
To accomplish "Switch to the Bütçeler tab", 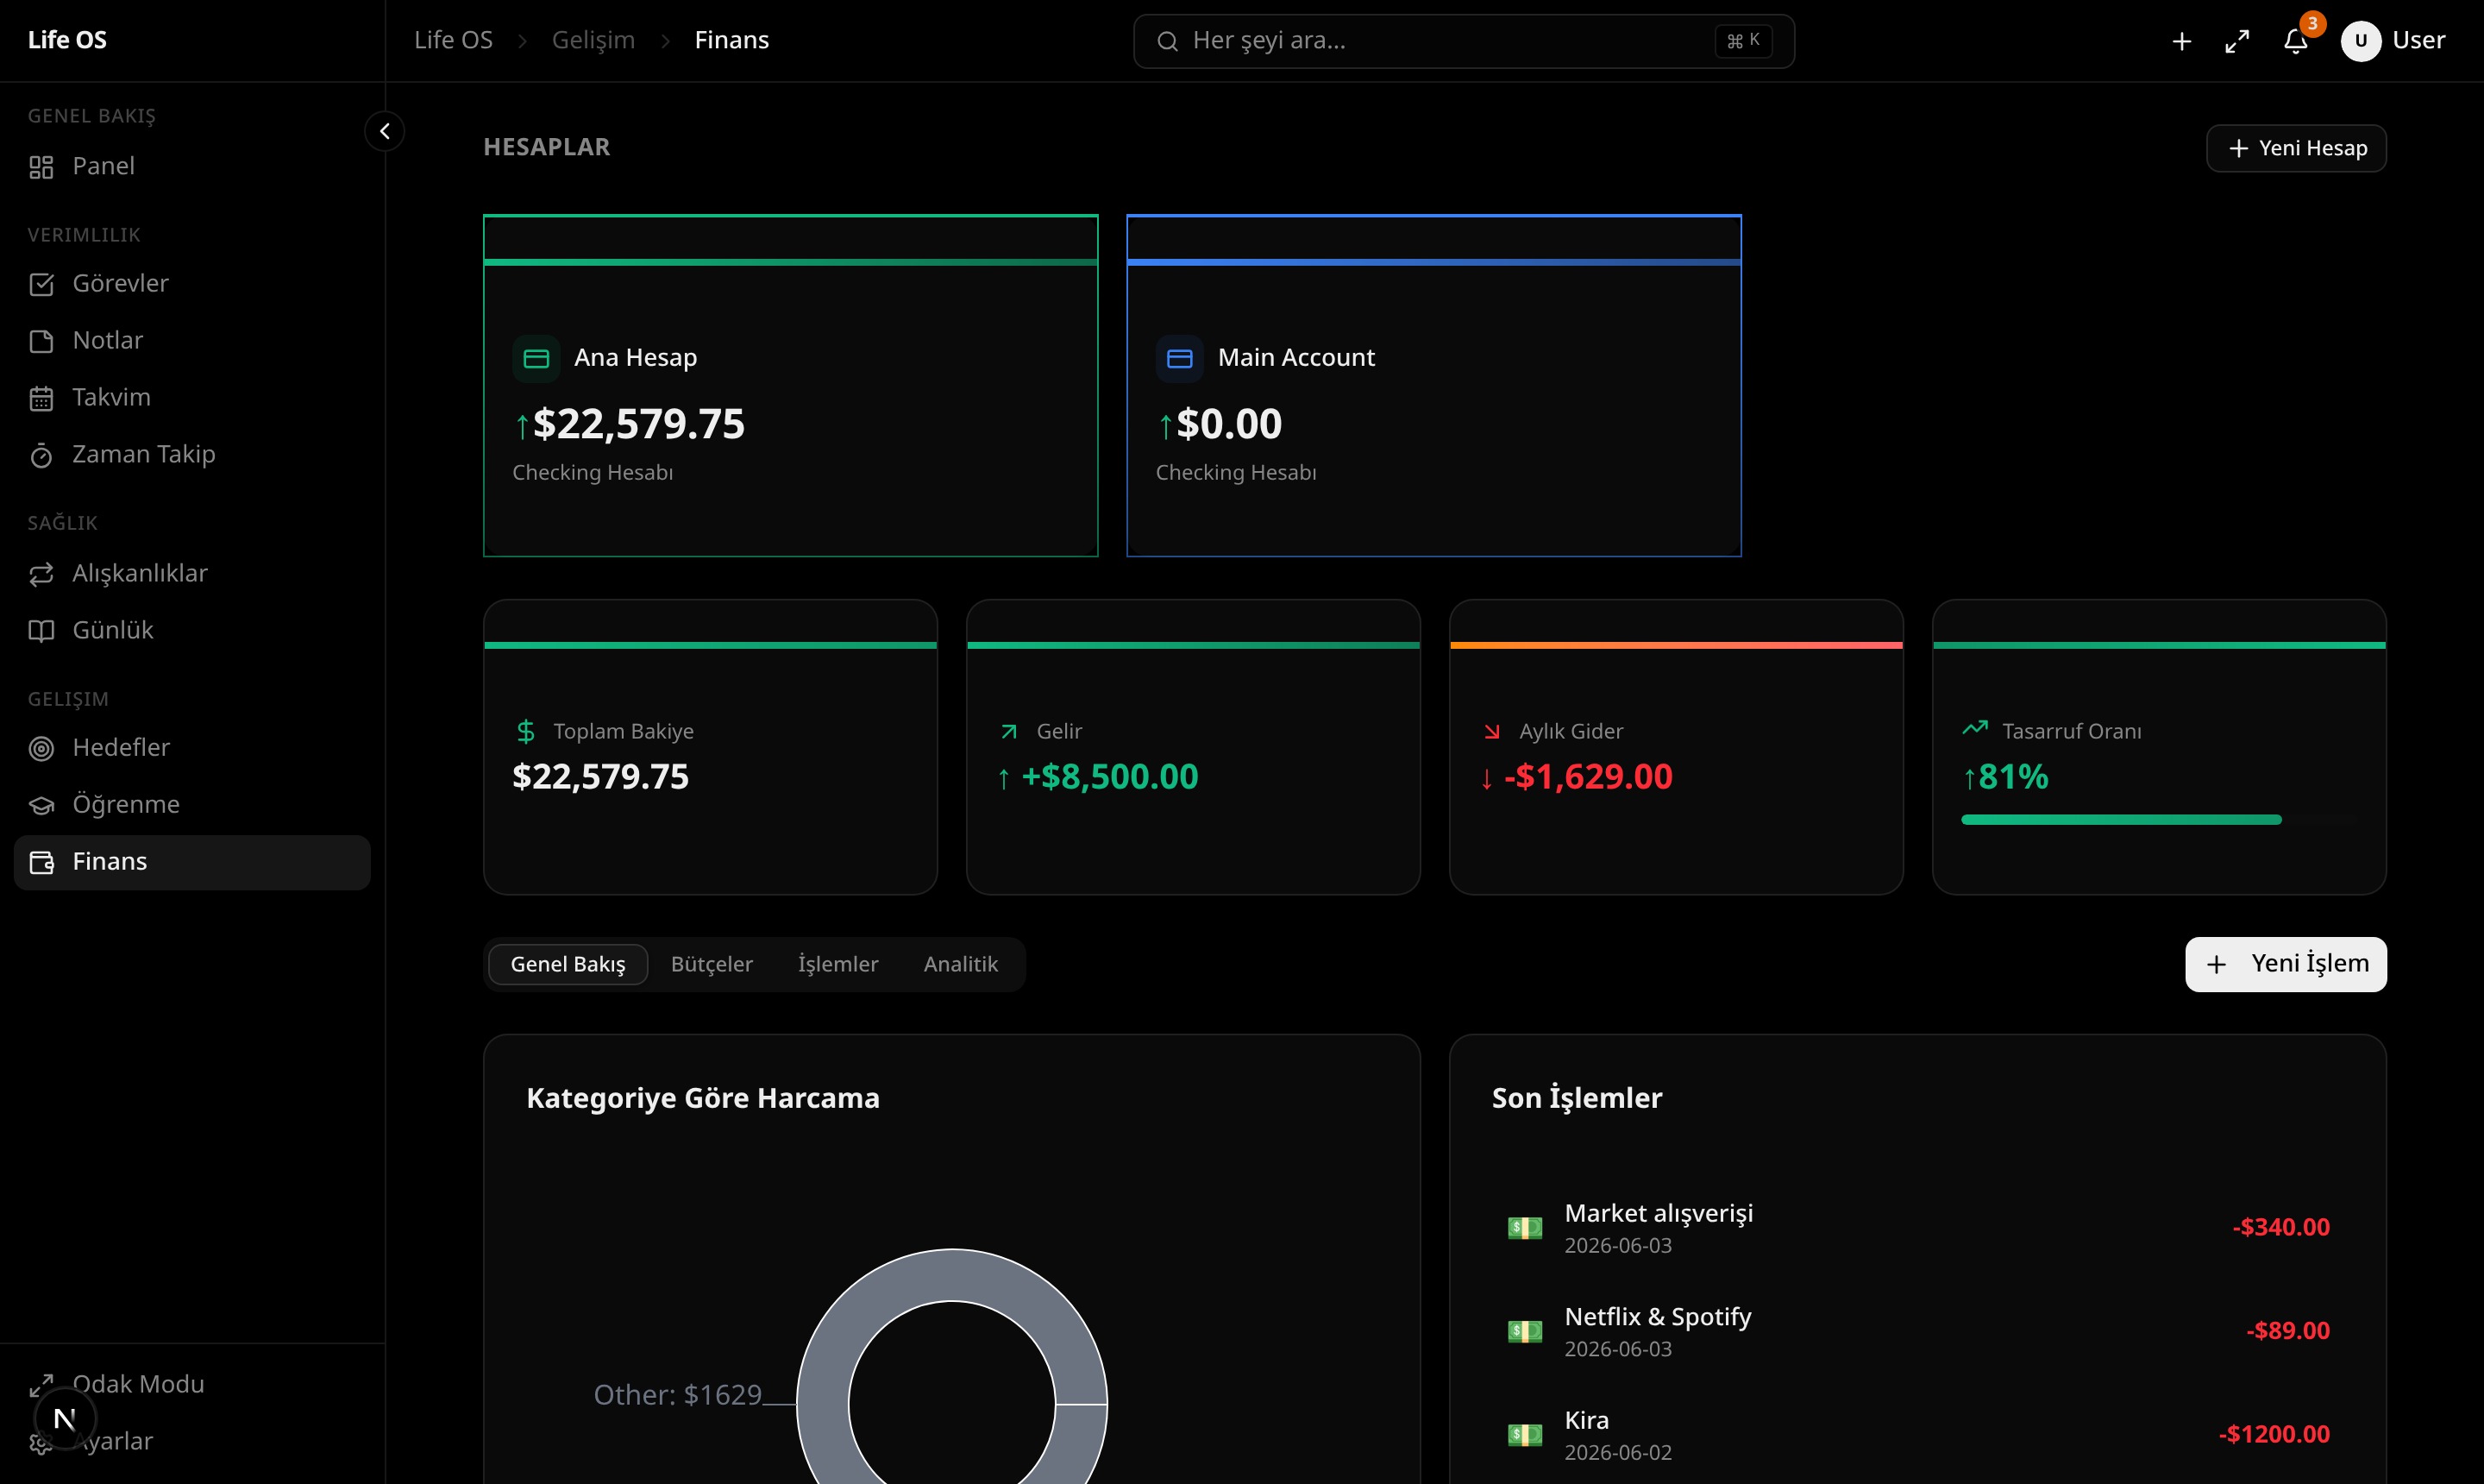I will pos(712,964).
